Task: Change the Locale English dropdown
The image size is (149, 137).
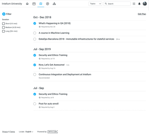Action: click(29, 132)
